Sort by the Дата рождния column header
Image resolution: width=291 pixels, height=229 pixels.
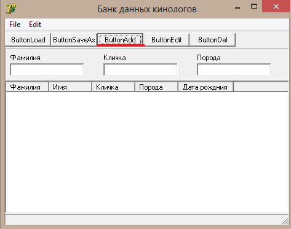(206, 87)
